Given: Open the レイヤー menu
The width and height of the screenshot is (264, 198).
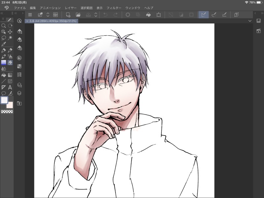Looking at the screenshot, I should (71, 8).
